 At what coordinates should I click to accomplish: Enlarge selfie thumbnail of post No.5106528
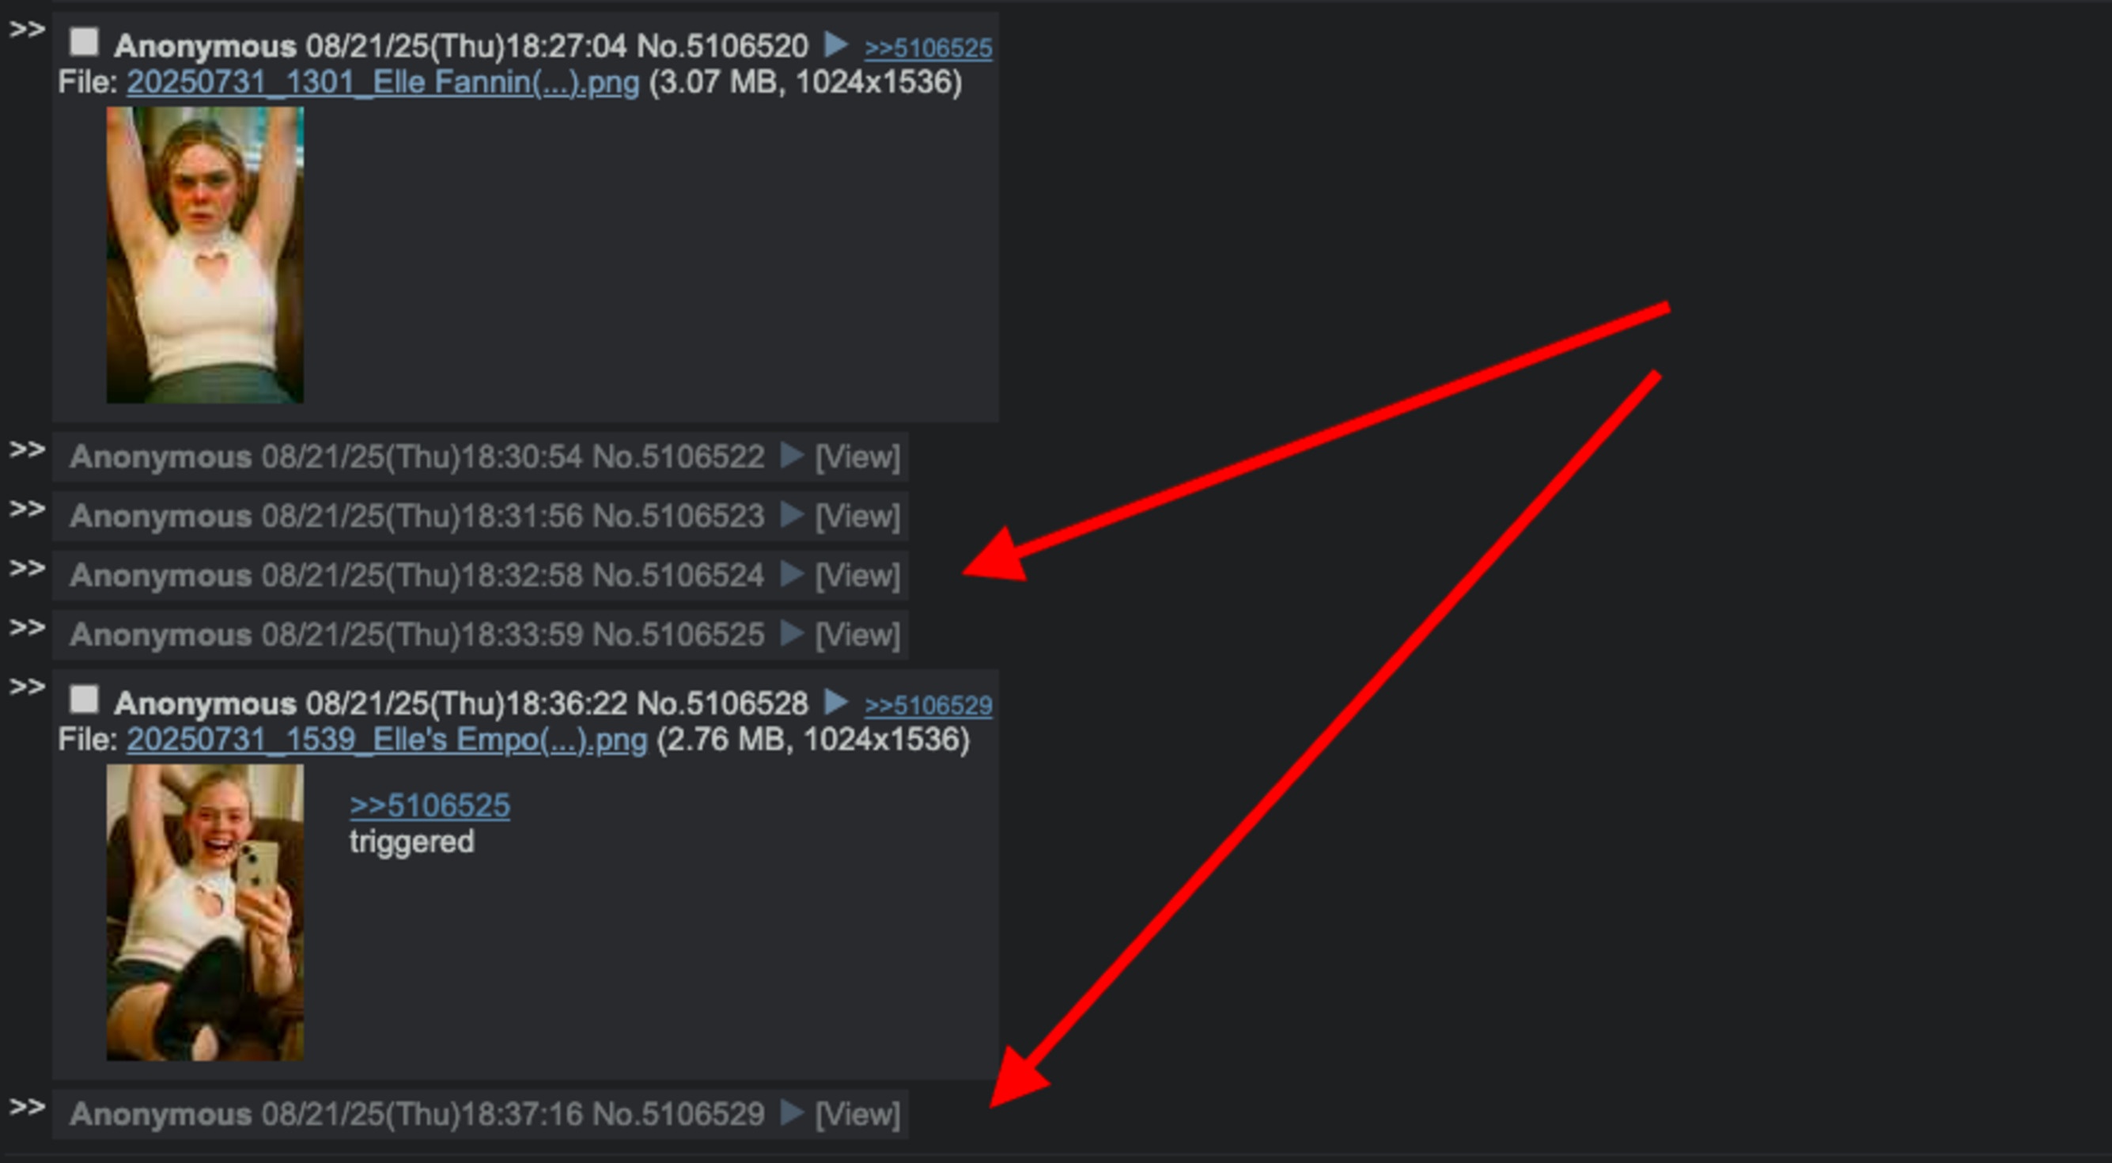[x=205, y=913]
